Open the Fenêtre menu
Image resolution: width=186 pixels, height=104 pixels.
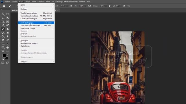(82, 2)
